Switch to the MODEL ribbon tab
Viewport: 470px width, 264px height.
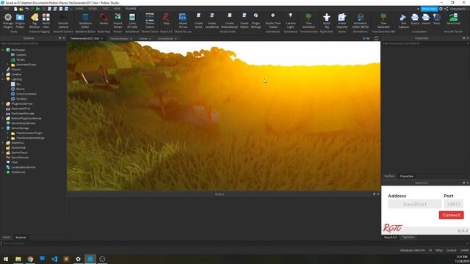[93, 9]
